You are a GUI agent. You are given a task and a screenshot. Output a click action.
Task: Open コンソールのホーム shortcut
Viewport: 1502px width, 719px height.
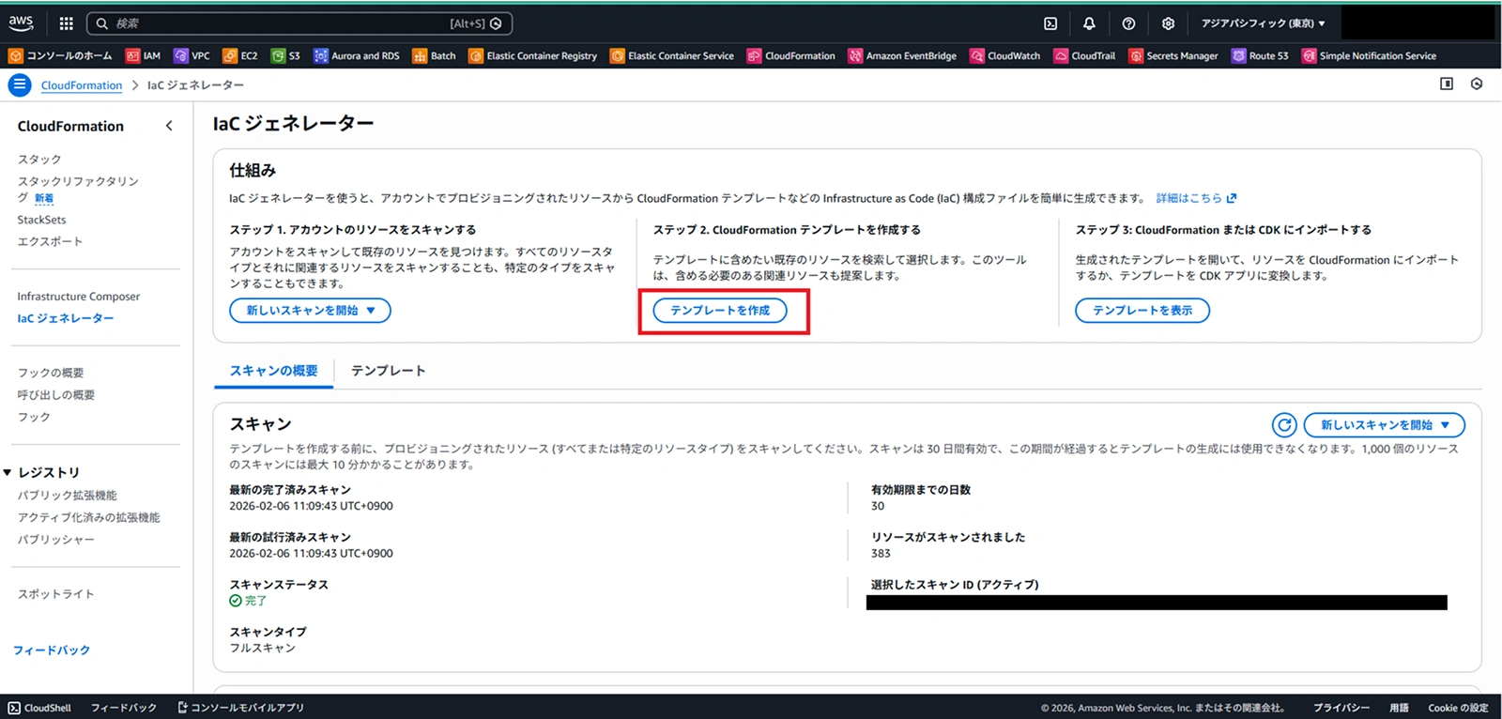[60, 56]
